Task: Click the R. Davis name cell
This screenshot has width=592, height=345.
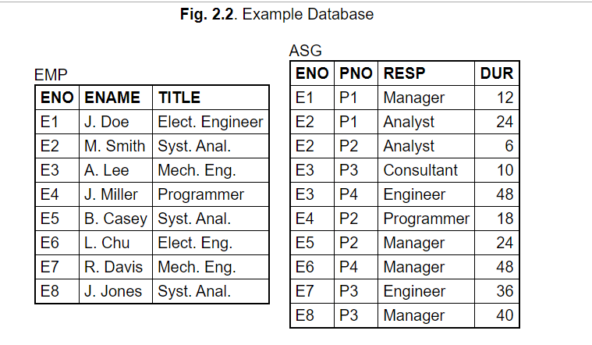Action: click(116, 267)
